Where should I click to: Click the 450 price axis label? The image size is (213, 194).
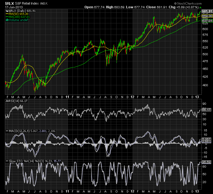205,69
